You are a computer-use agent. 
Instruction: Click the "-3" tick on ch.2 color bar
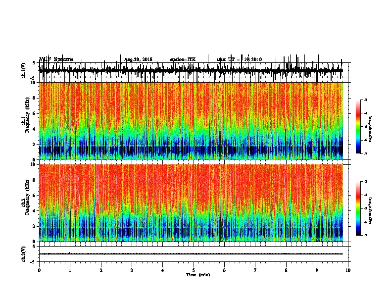(365, 182)
